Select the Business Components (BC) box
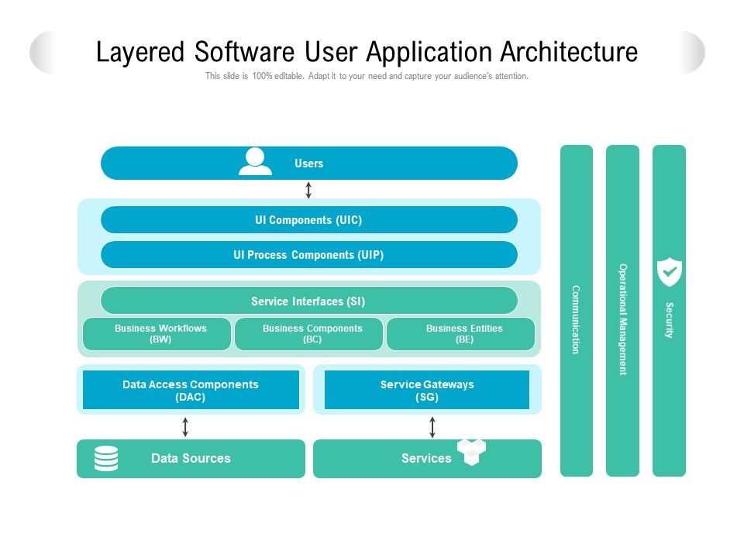 coord(309,334)
